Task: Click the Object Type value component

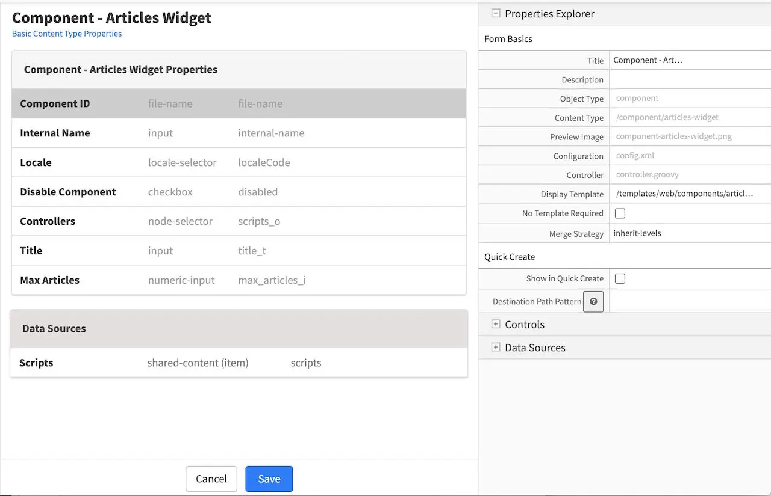Action: (x=637, y=98)
